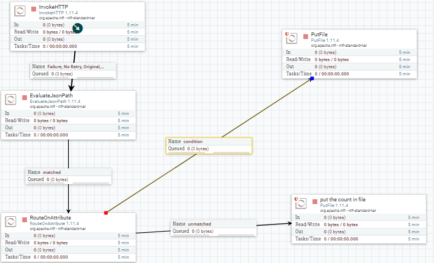
Task: Click the stopped status square on InvokeHTTP
Action: [x=34, y=9]
